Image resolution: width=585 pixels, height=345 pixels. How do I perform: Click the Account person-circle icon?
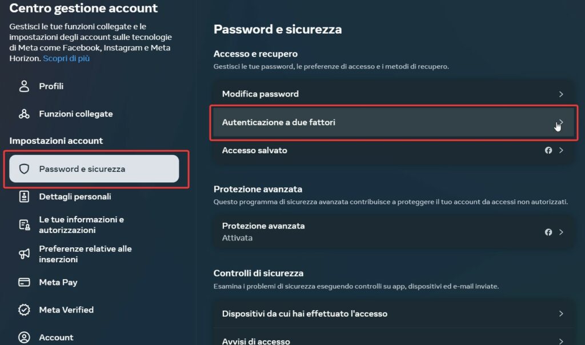tap(24, 338)
